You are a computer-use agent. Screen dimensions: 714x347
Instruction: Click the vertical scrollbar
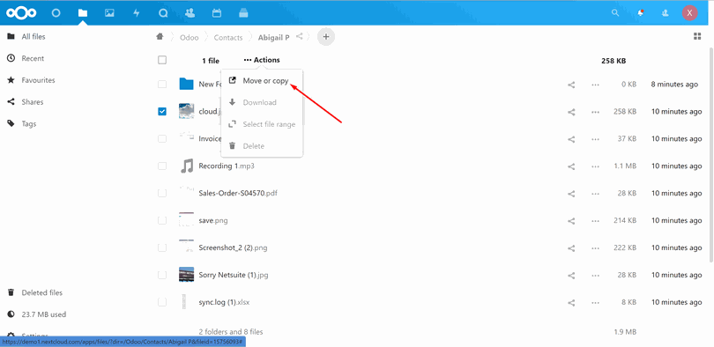(x=711, y=154)
